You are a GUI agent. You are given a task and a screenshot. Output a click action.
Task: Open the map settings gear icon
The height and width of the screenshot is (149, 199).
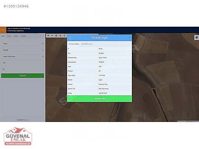[197, 37]
